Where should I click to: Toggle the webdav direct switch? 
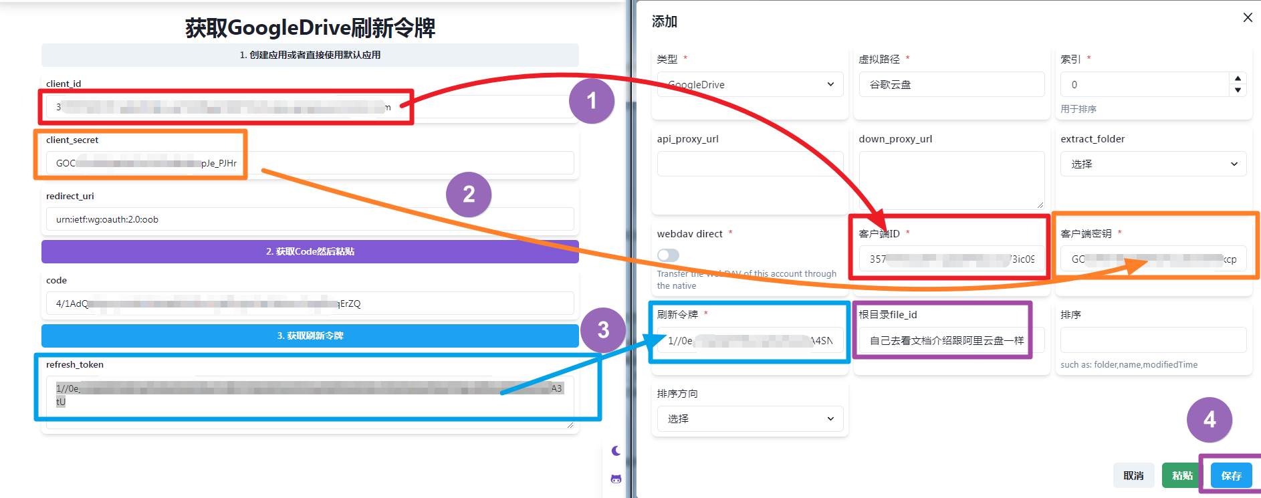coord(668,255)
